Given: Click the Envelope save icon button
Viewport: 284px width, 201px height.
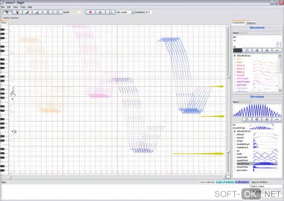Looking at the screenshot, I should point(247,119).
